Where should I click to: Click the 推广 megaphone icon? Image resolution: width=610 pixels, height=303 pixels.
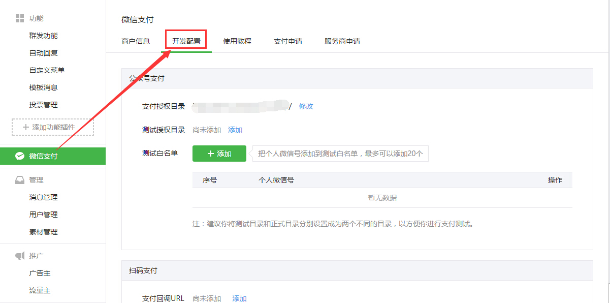(20, 256)
